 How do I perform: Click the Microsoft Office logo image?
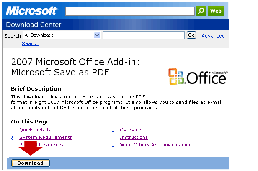coord(198,77)
